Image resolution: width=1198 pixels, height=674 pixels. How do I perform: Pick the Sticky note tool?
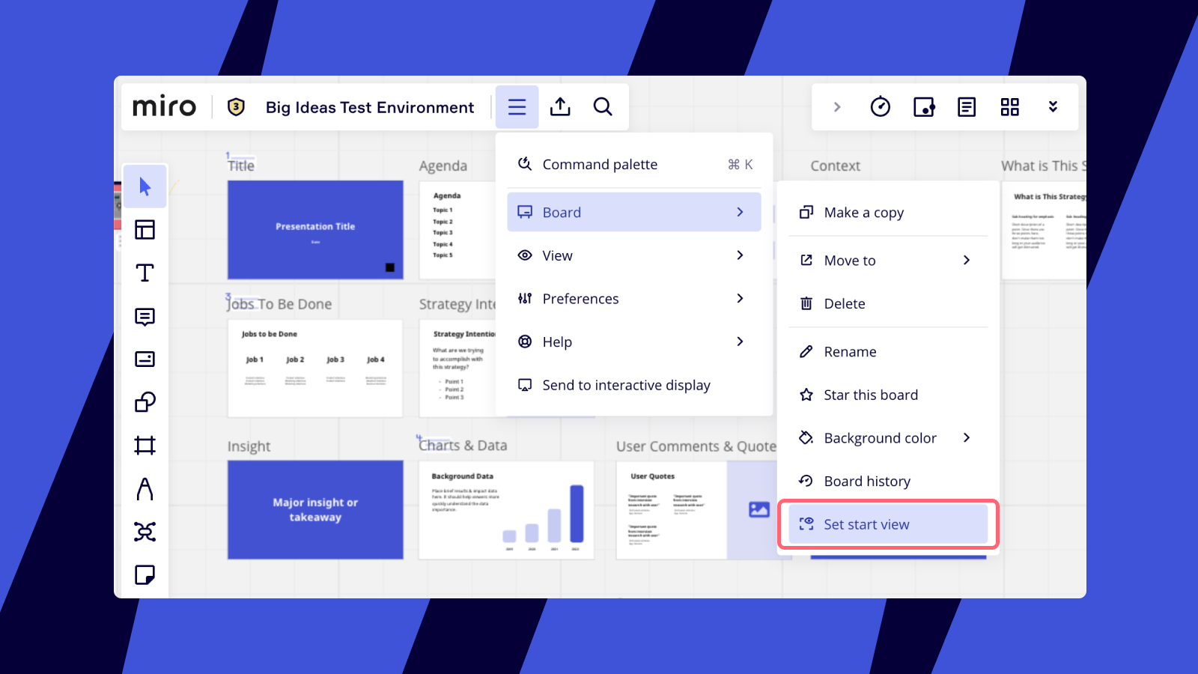coord(145,575)
